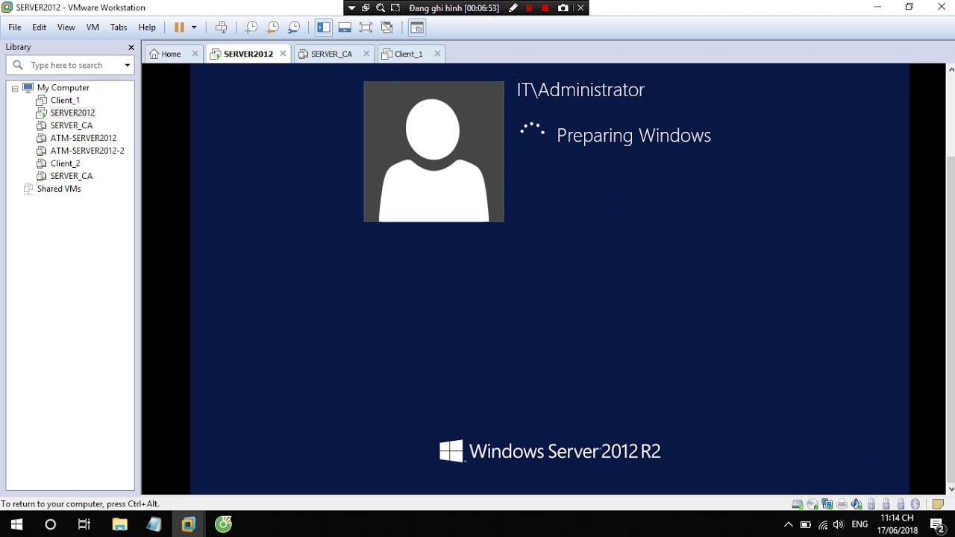
Task: Click the Bluetooth device status icon
Action: click(915, 504)
